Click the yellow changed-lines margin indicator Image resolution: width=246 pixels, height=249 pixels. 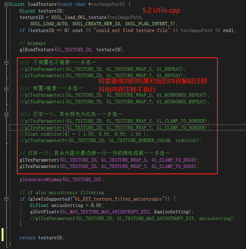click(2, 235)
